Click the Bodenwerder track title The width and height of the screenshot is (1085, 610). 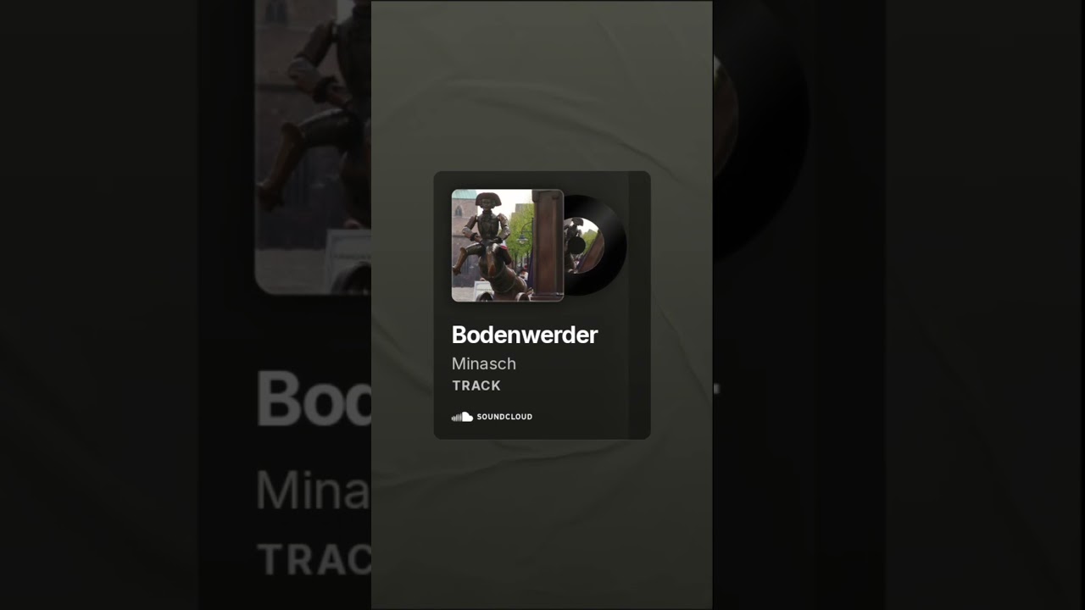tap(525, 335)
